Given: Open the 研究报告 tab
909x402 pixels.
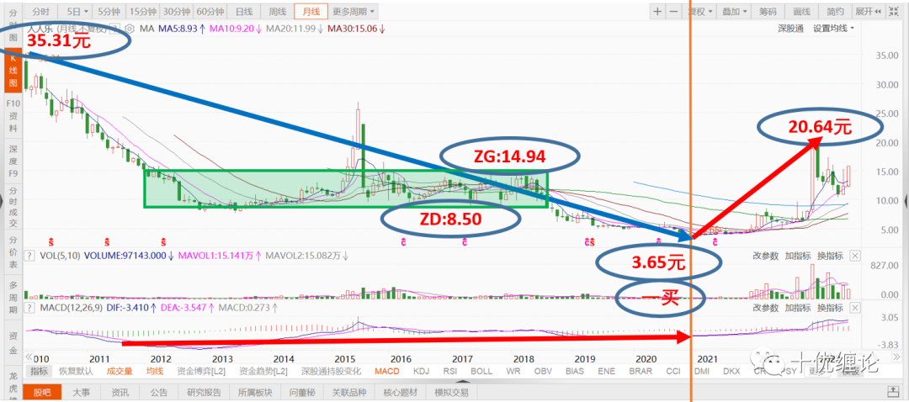Looking at the screenshot, I should (204, 393).
